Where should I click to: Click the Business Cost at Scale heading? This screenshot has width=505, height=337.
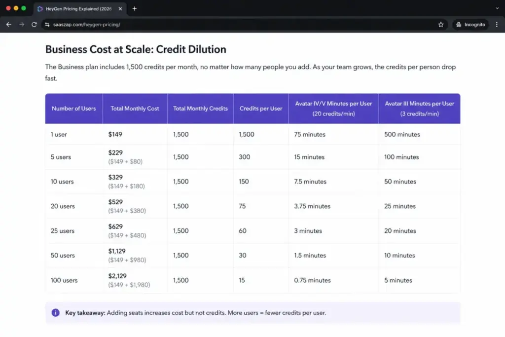[136, 49]
